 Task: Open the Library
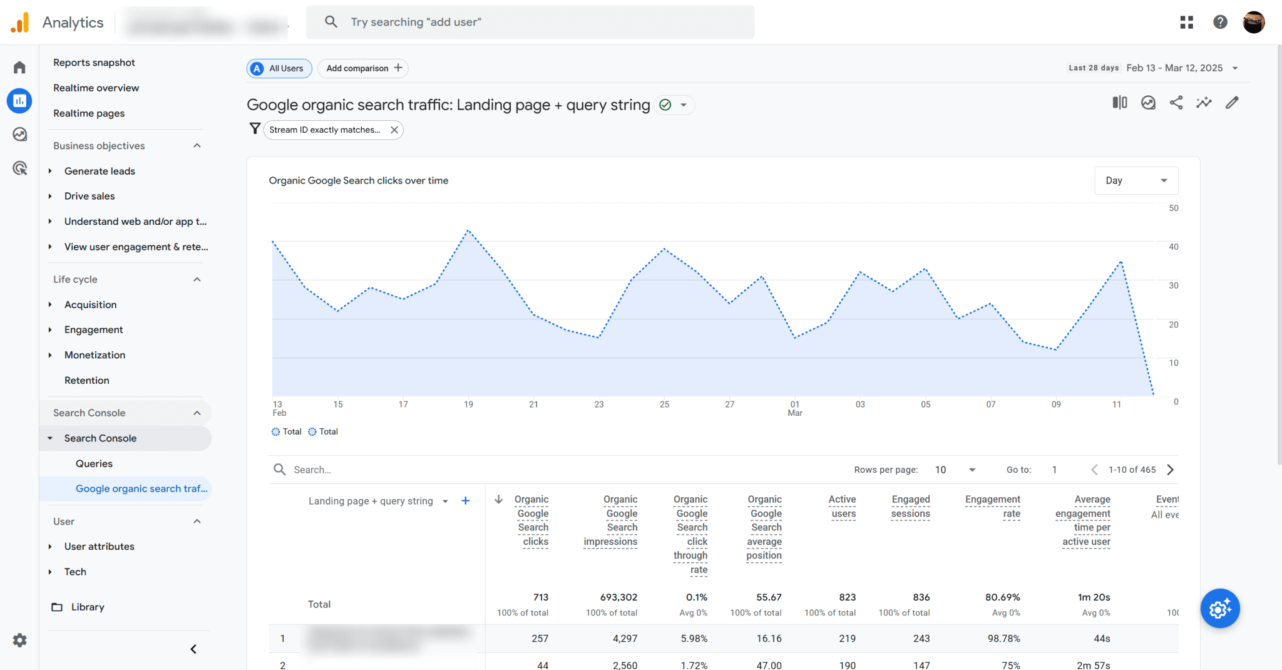[x=87, y=607]
